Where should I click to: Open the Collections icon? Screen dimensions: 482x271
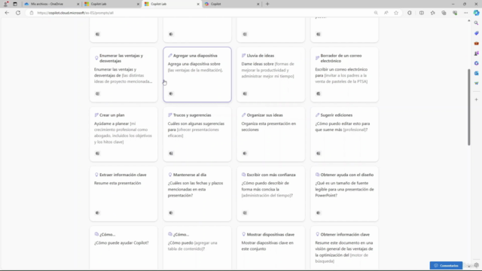point(444,13)
